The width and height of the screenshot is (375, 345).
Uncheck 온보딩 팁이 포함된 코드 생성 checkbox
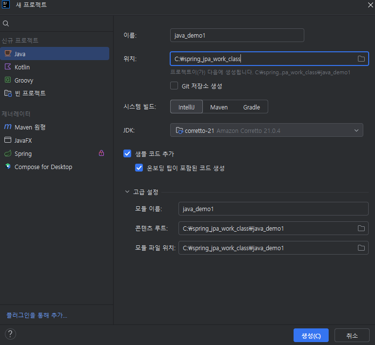tap(139, 168)
